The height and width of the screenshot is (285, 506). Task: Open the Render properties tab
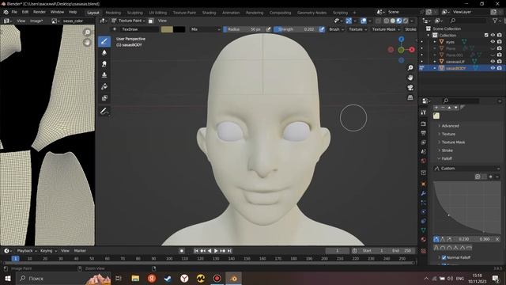424,124
